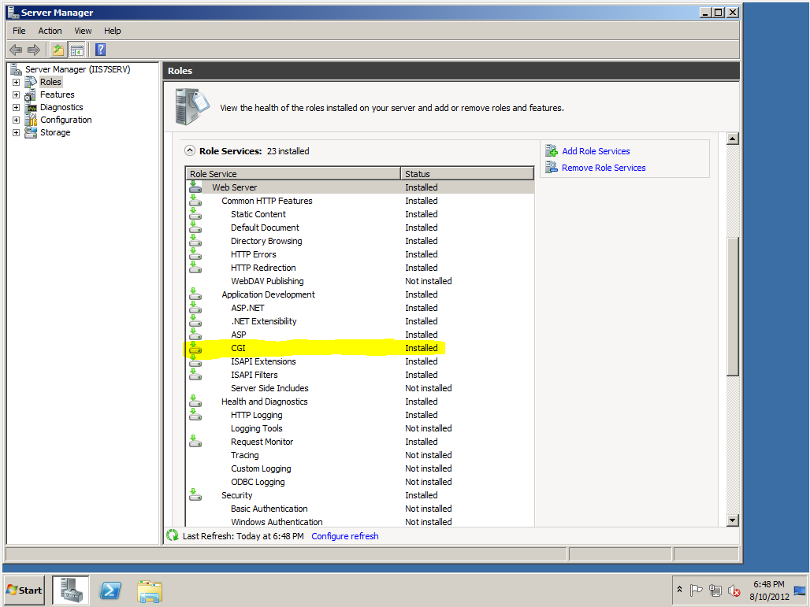
Task: Open the Help menu
Action: pyautogui.click(x=112, y=31)
